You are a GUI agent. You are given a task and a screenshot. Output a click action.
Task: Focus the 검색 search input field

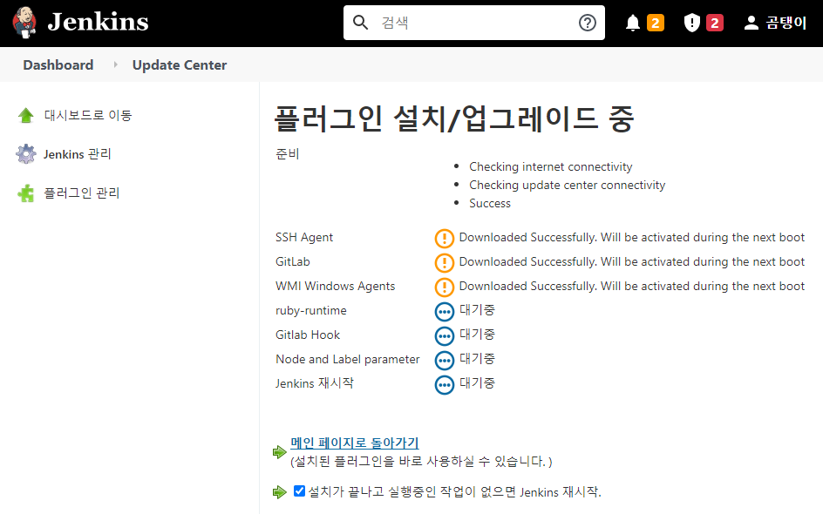tap(474, 23)
